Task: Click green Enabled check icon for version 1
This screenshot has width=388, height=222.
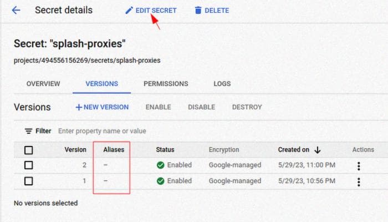Action: point(161,181)
